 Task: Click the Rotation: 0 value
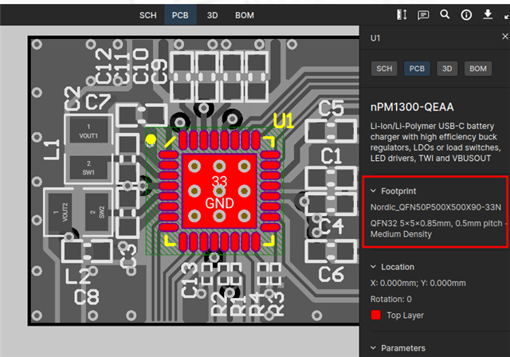(x=391, y=299)
